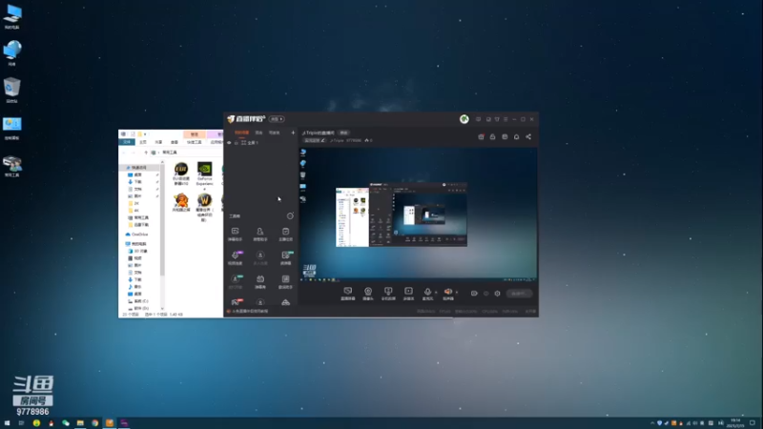Screen dimensions: 763x429
Task: Click the share icon above the preview
Action: (528, 136)
